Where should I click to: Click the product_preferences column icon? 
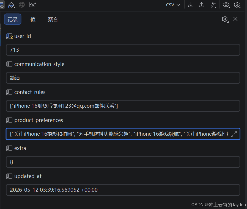click(x=9, y=120)
